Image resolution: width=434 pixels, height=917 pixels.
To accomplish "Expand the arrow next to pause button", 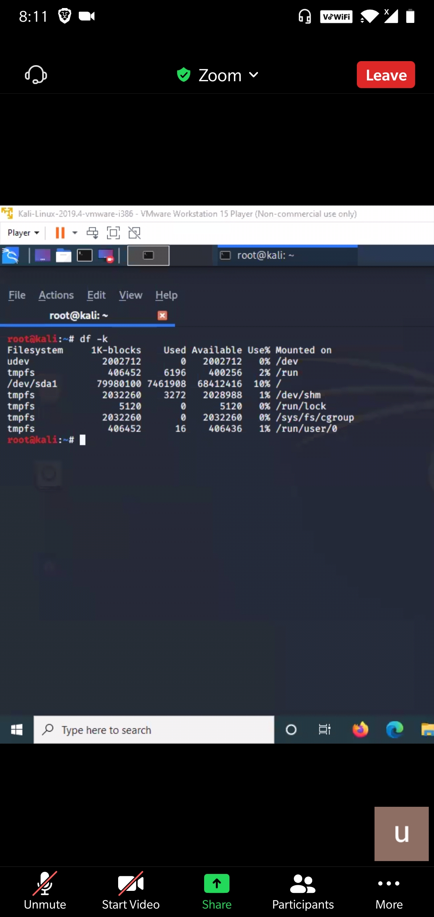I will [x=75, y=233].
